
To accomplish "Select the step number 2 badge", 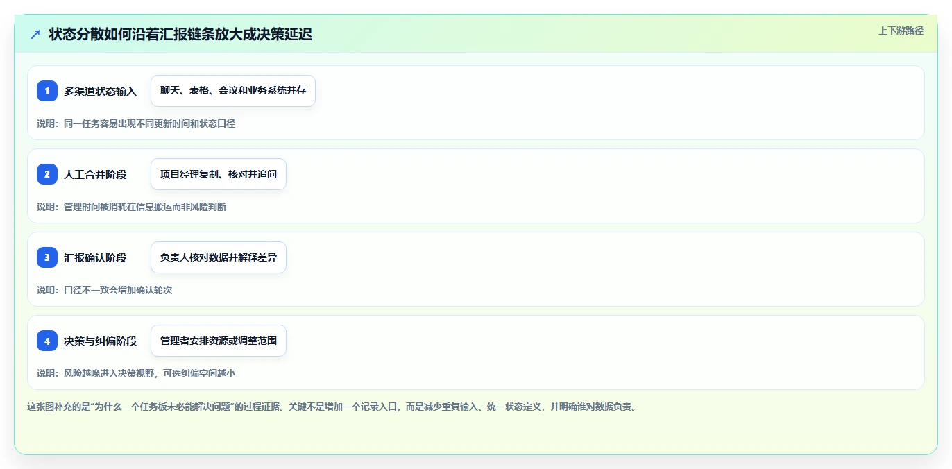I will (47, 174).
